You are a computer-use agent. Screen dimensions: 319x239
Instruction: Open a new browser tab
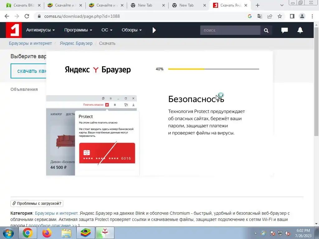(258, 6)
